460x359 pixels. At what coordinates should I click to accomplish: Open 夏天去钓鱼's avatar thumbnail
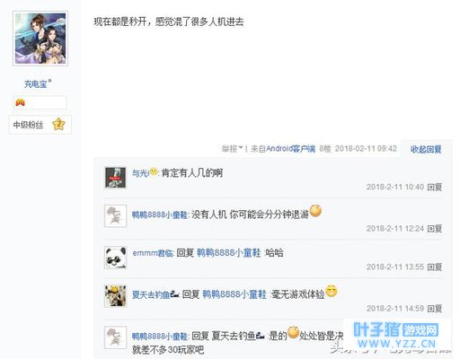coord(115,296)
